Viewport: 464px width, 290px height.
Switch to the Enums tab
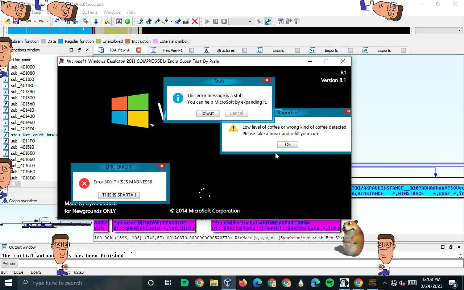278,50
